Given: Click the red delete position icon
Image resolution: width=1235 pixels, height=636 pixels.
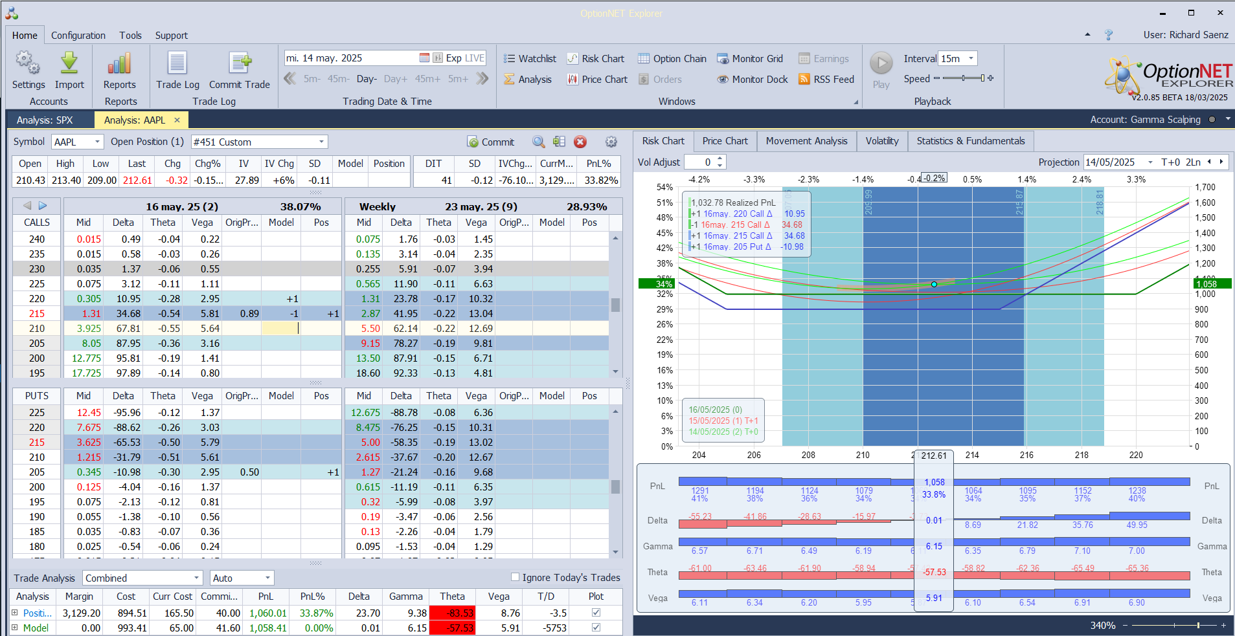Looking at the screenshot, I should coord(580,142).
